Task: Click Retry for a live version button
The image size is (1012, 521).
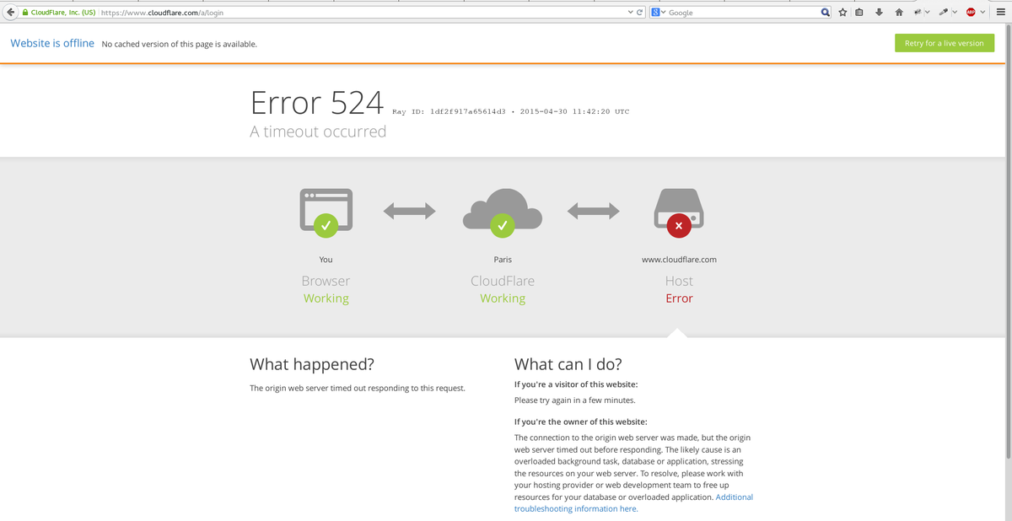Action: (x=944, y=43)
